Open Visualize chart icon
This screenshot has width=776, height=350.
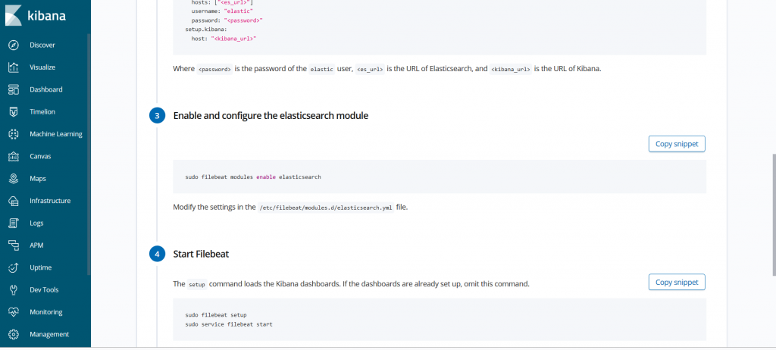click(14, 67)
